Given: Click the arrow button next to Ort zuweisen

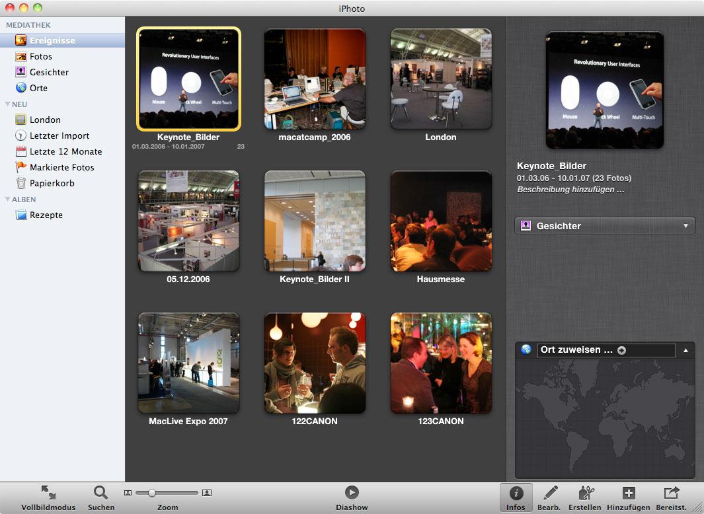Looking at the screenshot, I should point(621,350).
